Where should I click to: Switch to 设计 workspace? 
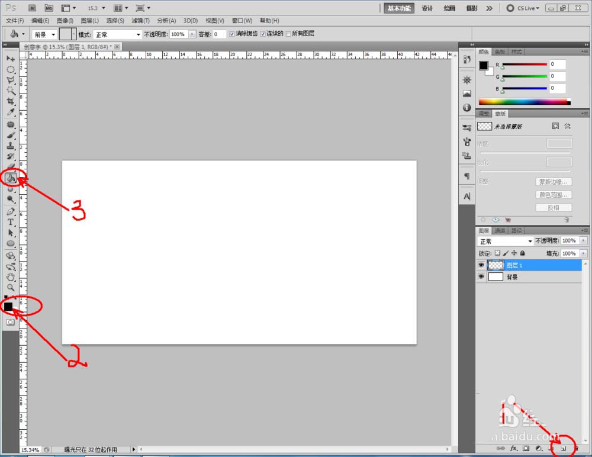click(x=427, y=8)
